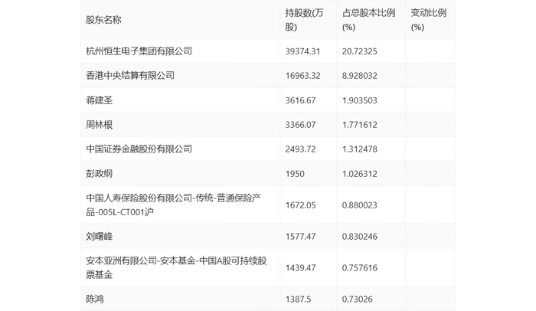Select the value 2493.72
The image size is (536, 311).
click(300, 149)
